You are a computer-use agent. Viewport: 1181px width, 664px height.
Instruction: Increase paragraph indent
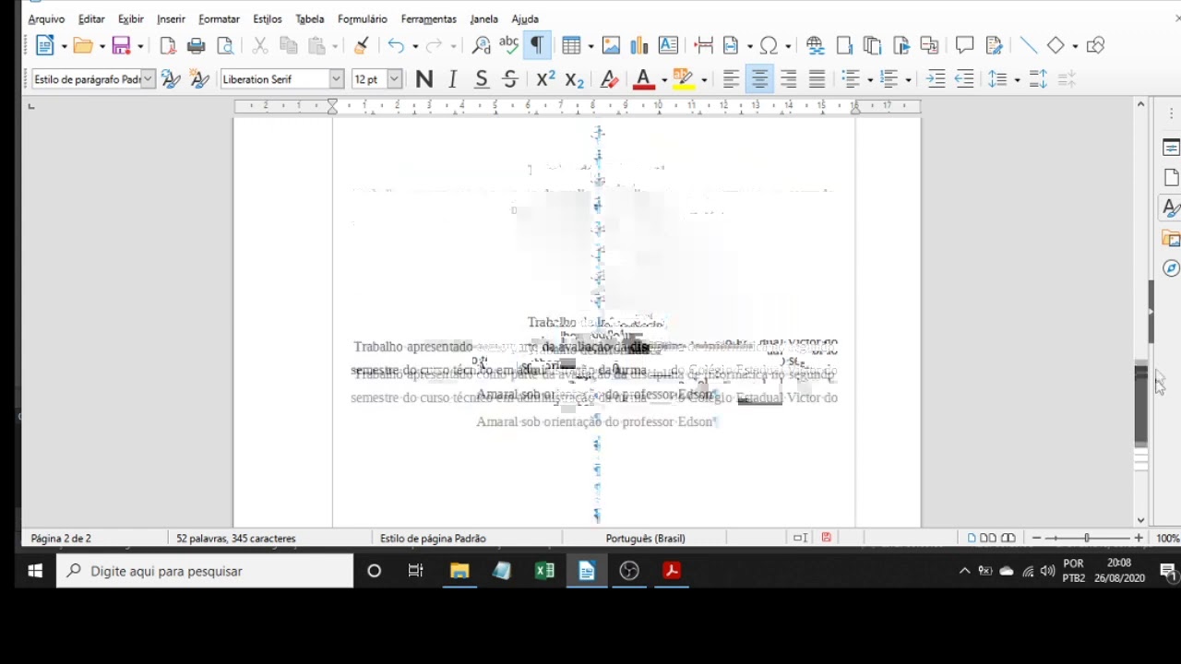tap(936, 79)
